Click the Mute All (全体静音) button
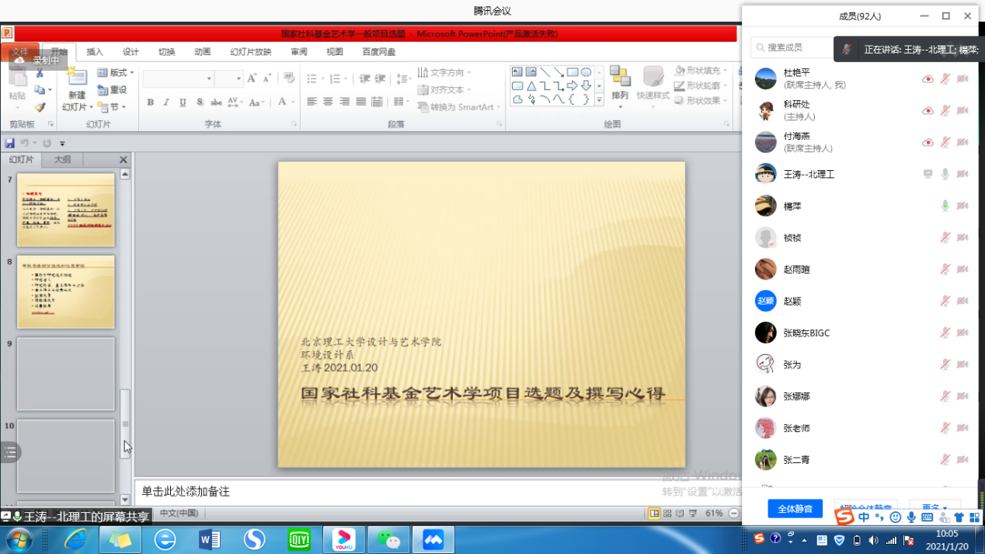 click(x=795, y=509)
